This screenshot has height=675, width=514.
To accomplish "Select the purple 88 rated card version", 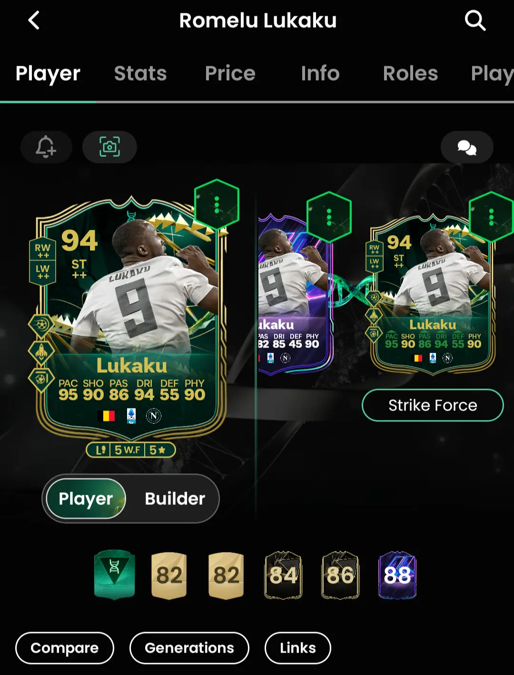I will (x=397, y=575).
